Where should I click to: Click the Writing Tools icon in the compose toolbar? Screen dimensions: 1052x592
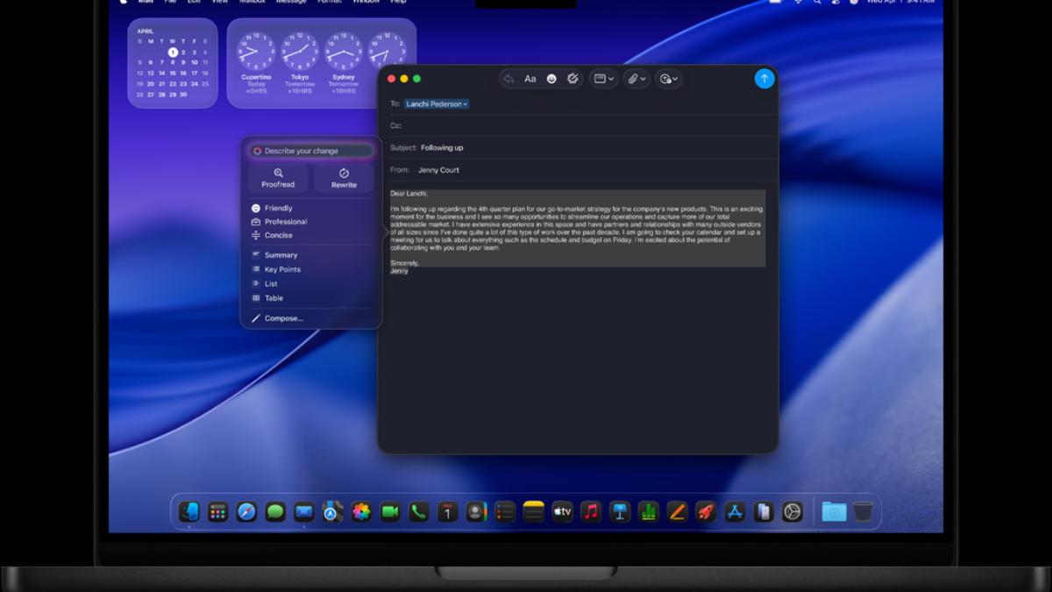pyautogui.click(x=572, y=79)
